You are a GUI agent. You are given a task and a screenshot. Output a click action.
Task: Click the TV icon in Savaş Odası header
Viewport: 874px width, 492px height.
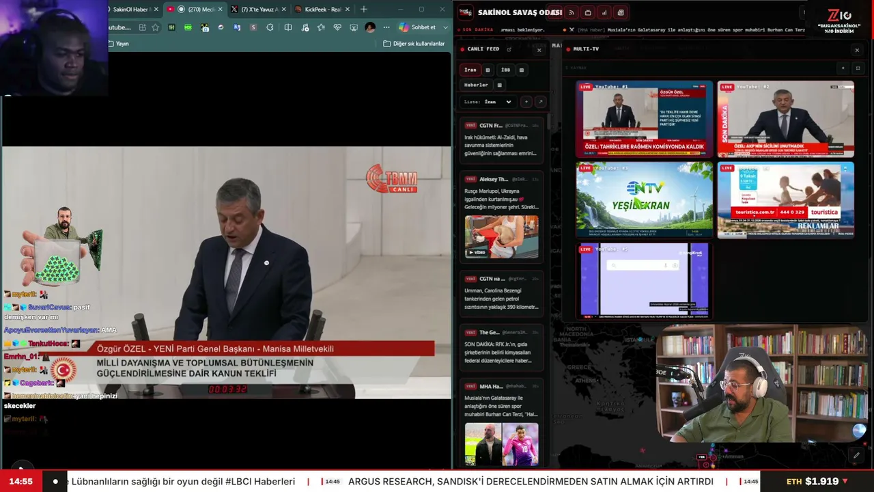click(x=588, y=12)
